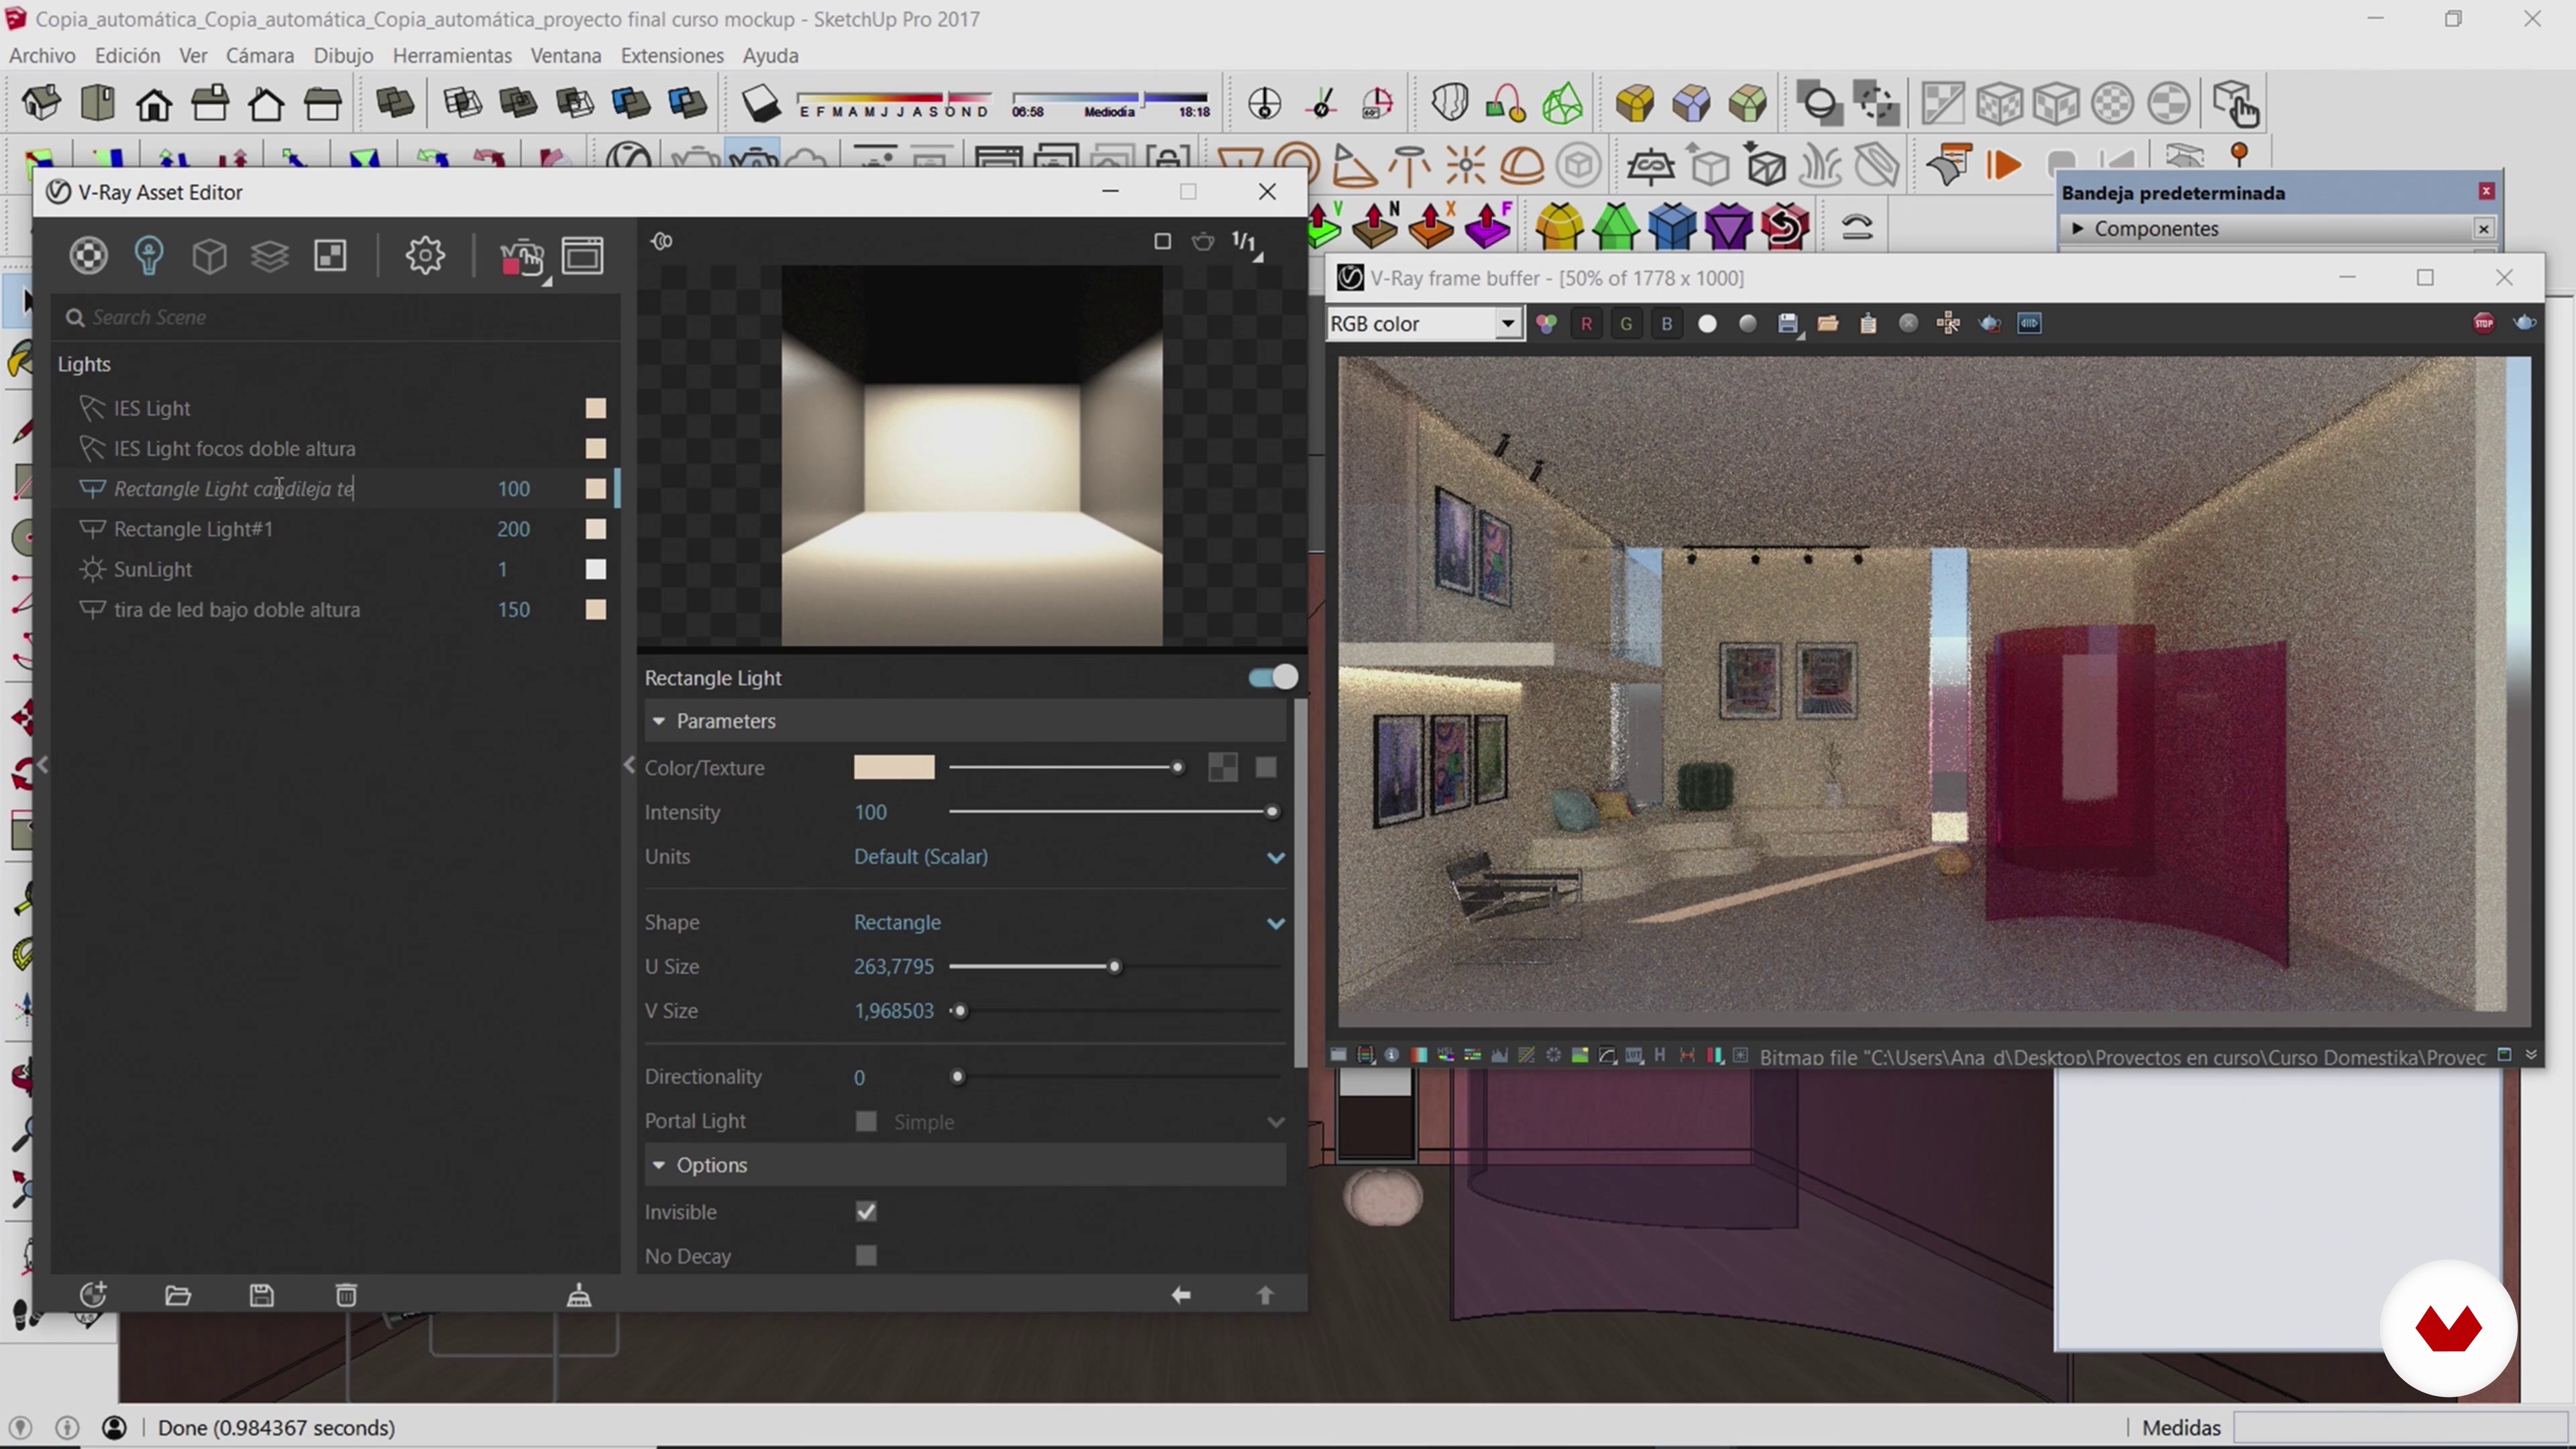Select the Lights lightbulb category icon
The height and width of the screenshot is (1449, 2576).
[149, 256]
